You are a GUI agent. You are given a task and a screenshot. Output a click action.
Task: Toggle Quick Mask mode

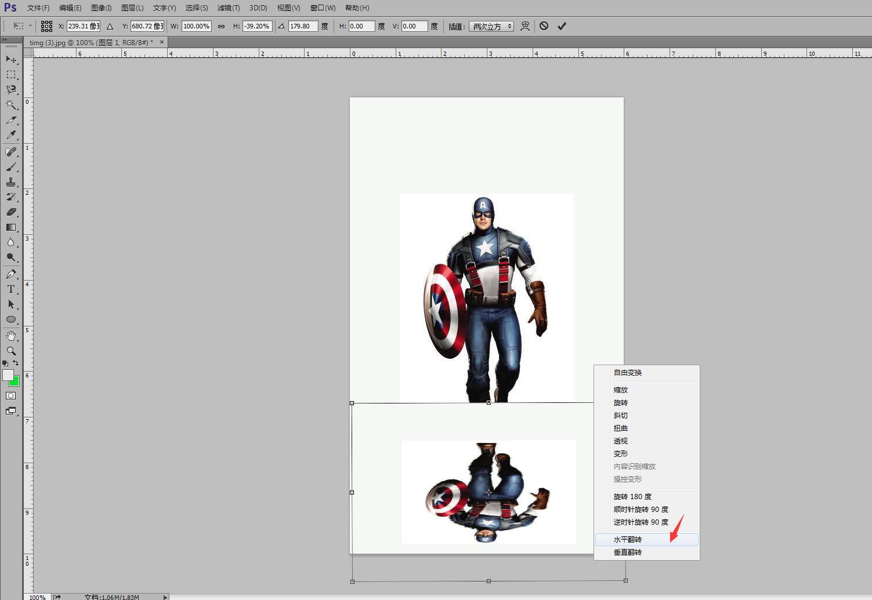click(x=11, y=395)
